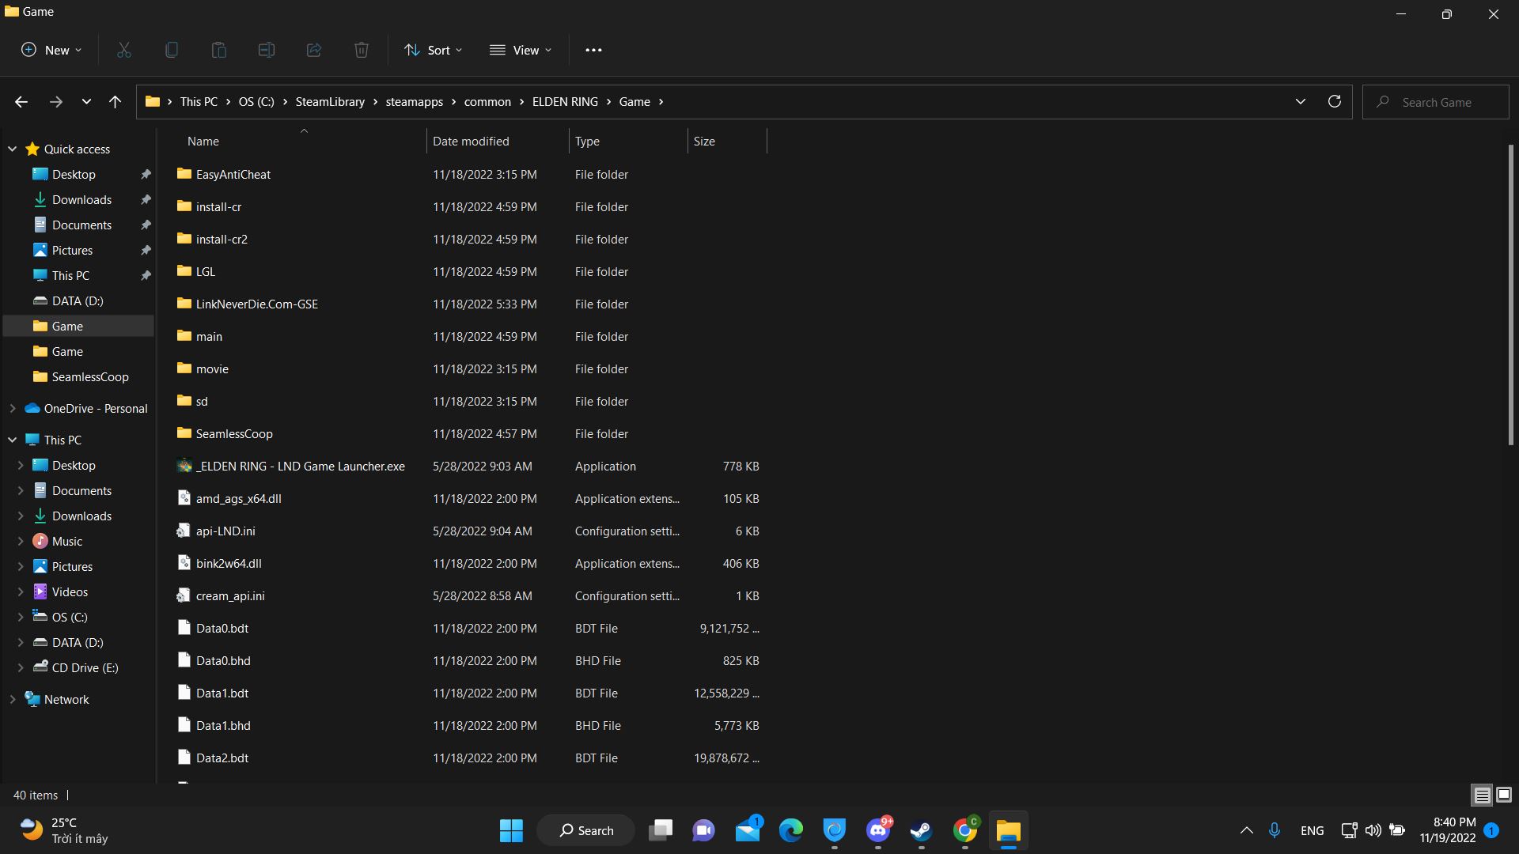Click the Copy toolbar icon
This screenshot has width=1519, height=854.
coord(171,50)
